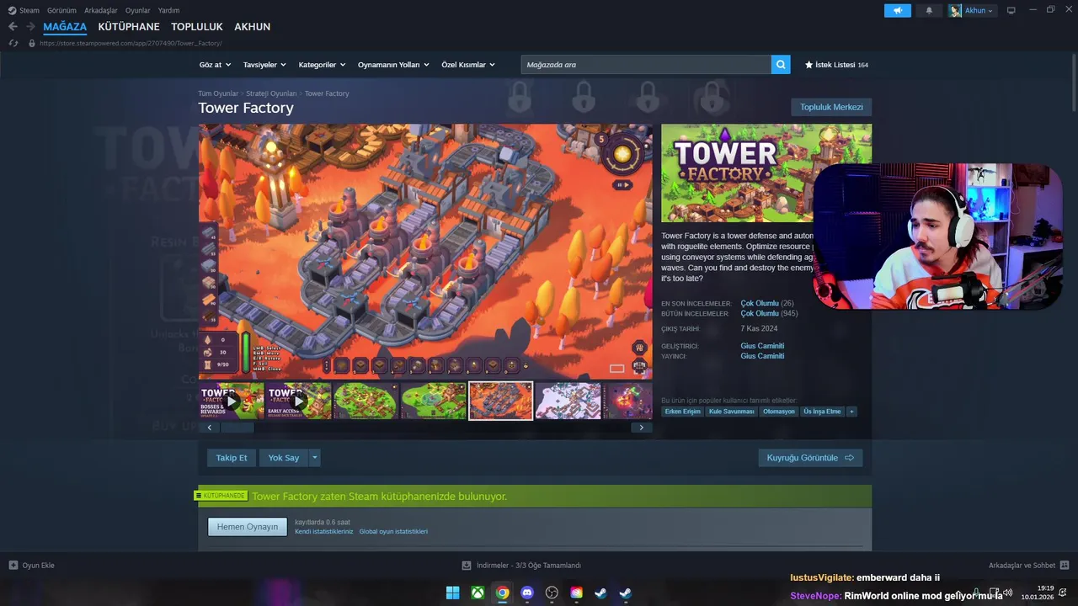The height and width of the screenshot is (606, 1078).
Task: Open the Çok Olumlu recent reviews link
Action: [760, 303]
